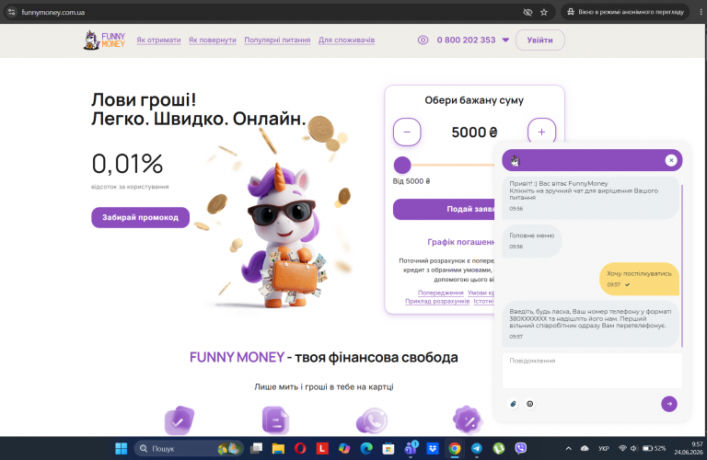Click the Хочу поспілкуватись chat message
Viewport: 707px width, 460px height.
point(639,279)
